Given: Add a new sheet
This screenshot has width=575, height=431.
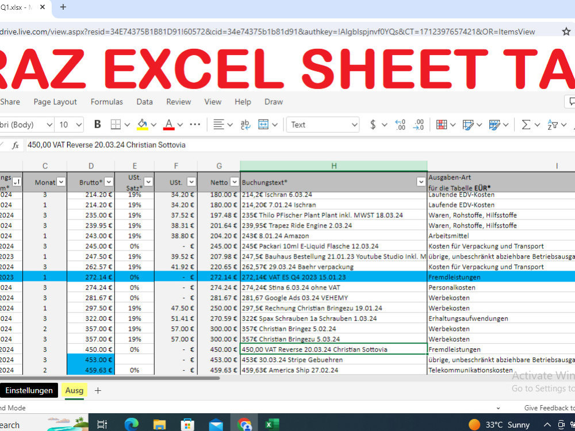Looking at the screenshot, I should click(x=98, y=391).
